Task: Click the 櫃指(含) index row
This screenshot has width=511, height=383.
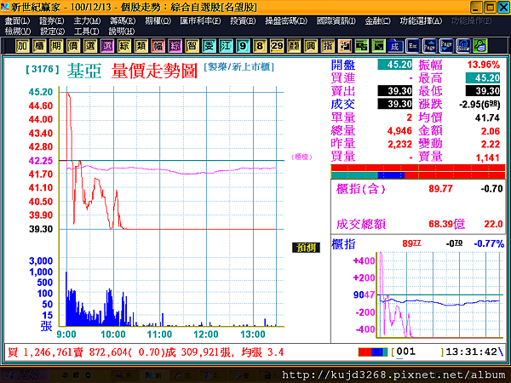Action: (x=419, y=189)
